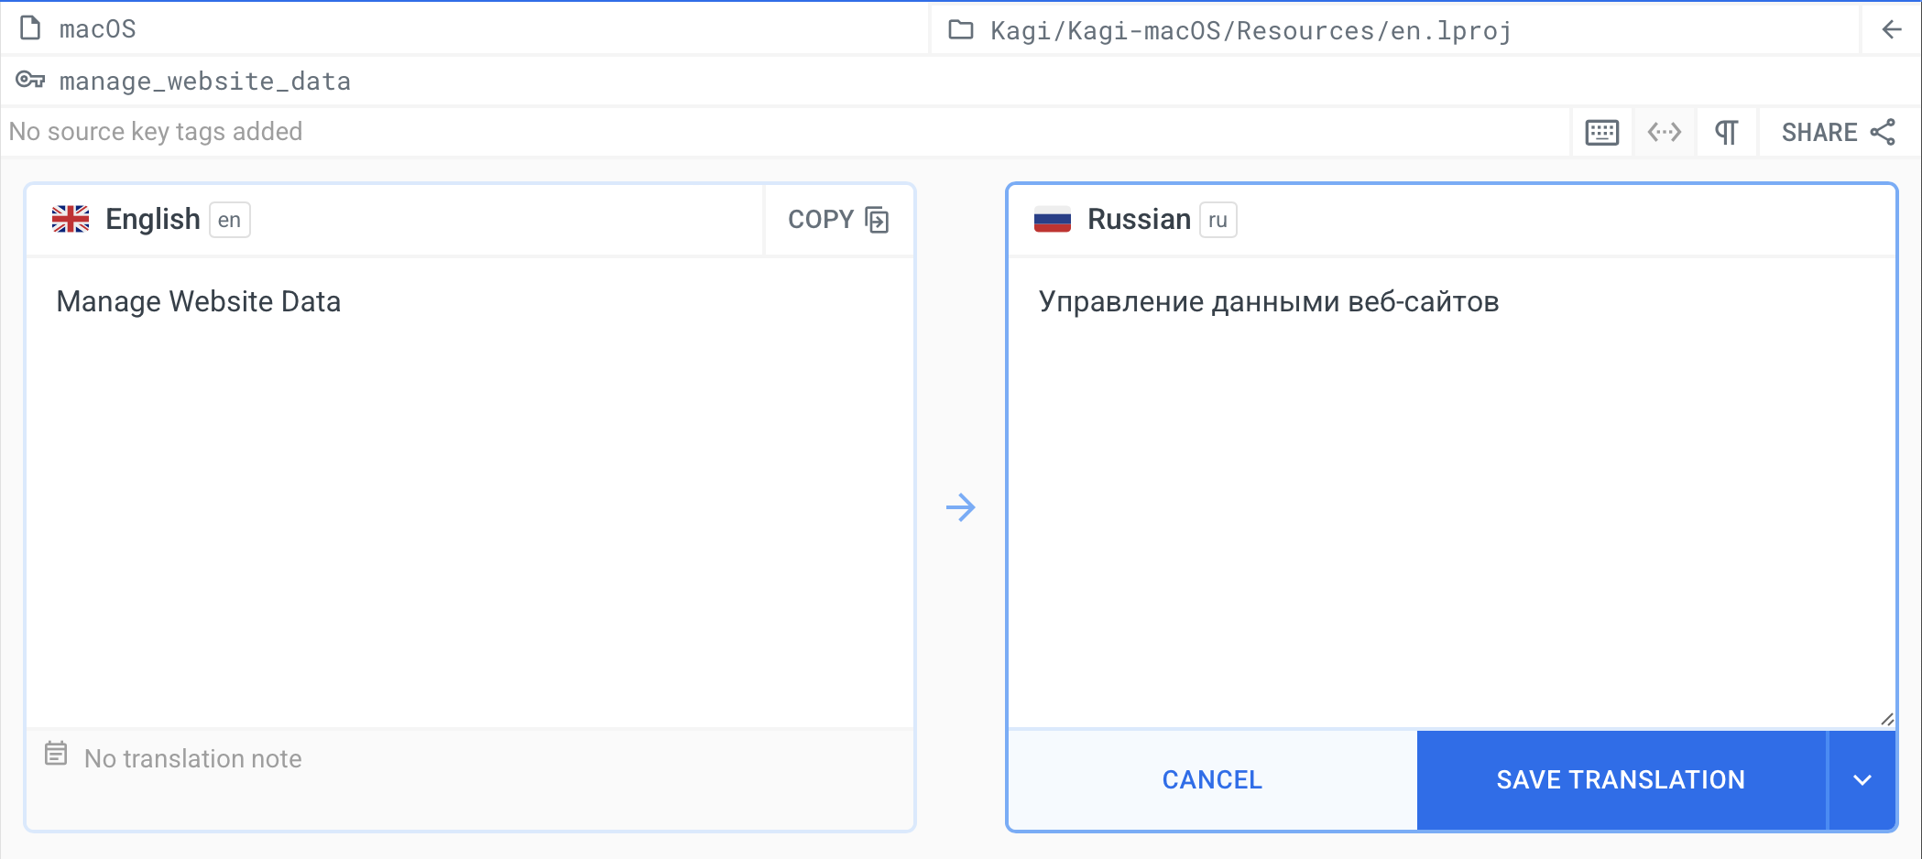Click the UK flag icon for English
1922x859 pixels.
71,220
